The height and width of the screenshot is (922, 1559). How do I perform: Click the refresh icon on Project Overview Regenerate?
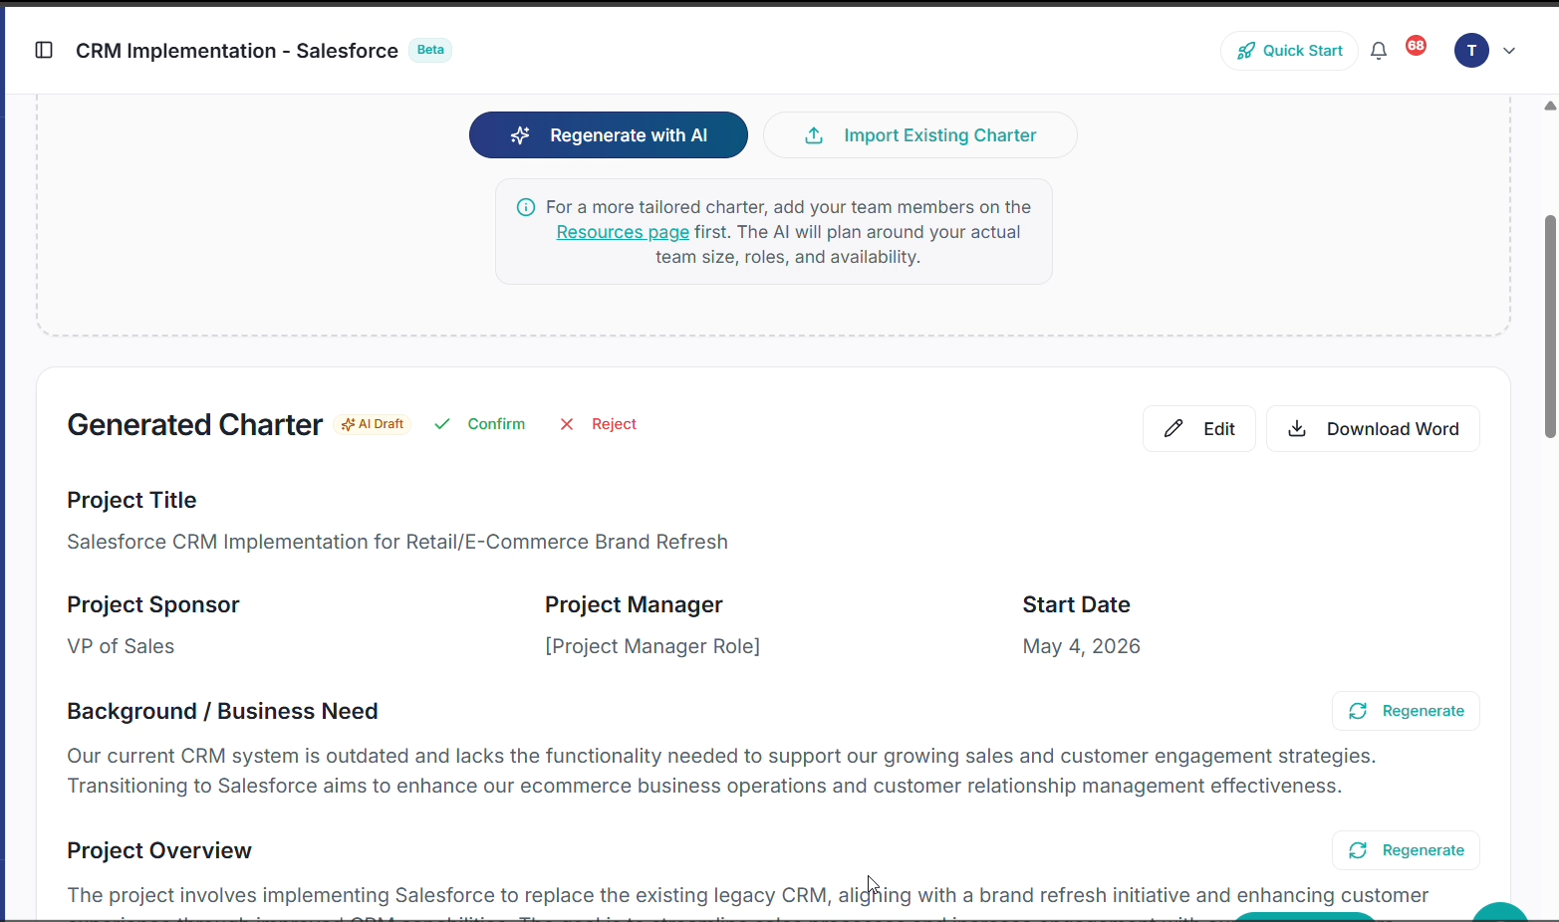tap(1358, 850)
